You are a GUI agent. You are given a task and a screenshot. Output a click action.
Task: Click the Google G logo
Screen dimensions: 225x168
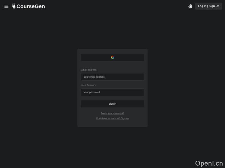[x=112, y=57]
